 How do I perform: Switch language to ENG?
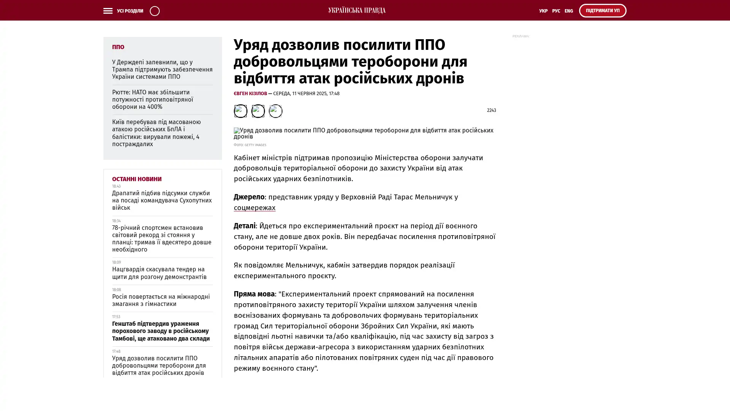[x=568, y=11]
